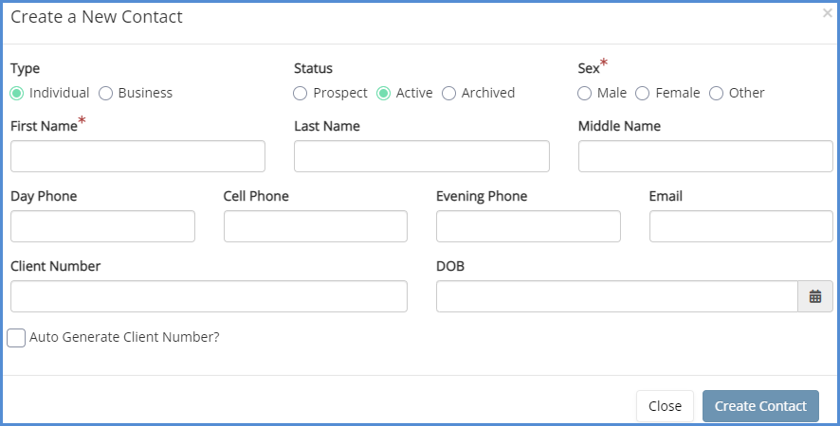
Task: Set status to Archived
Action: click(449, 93)
